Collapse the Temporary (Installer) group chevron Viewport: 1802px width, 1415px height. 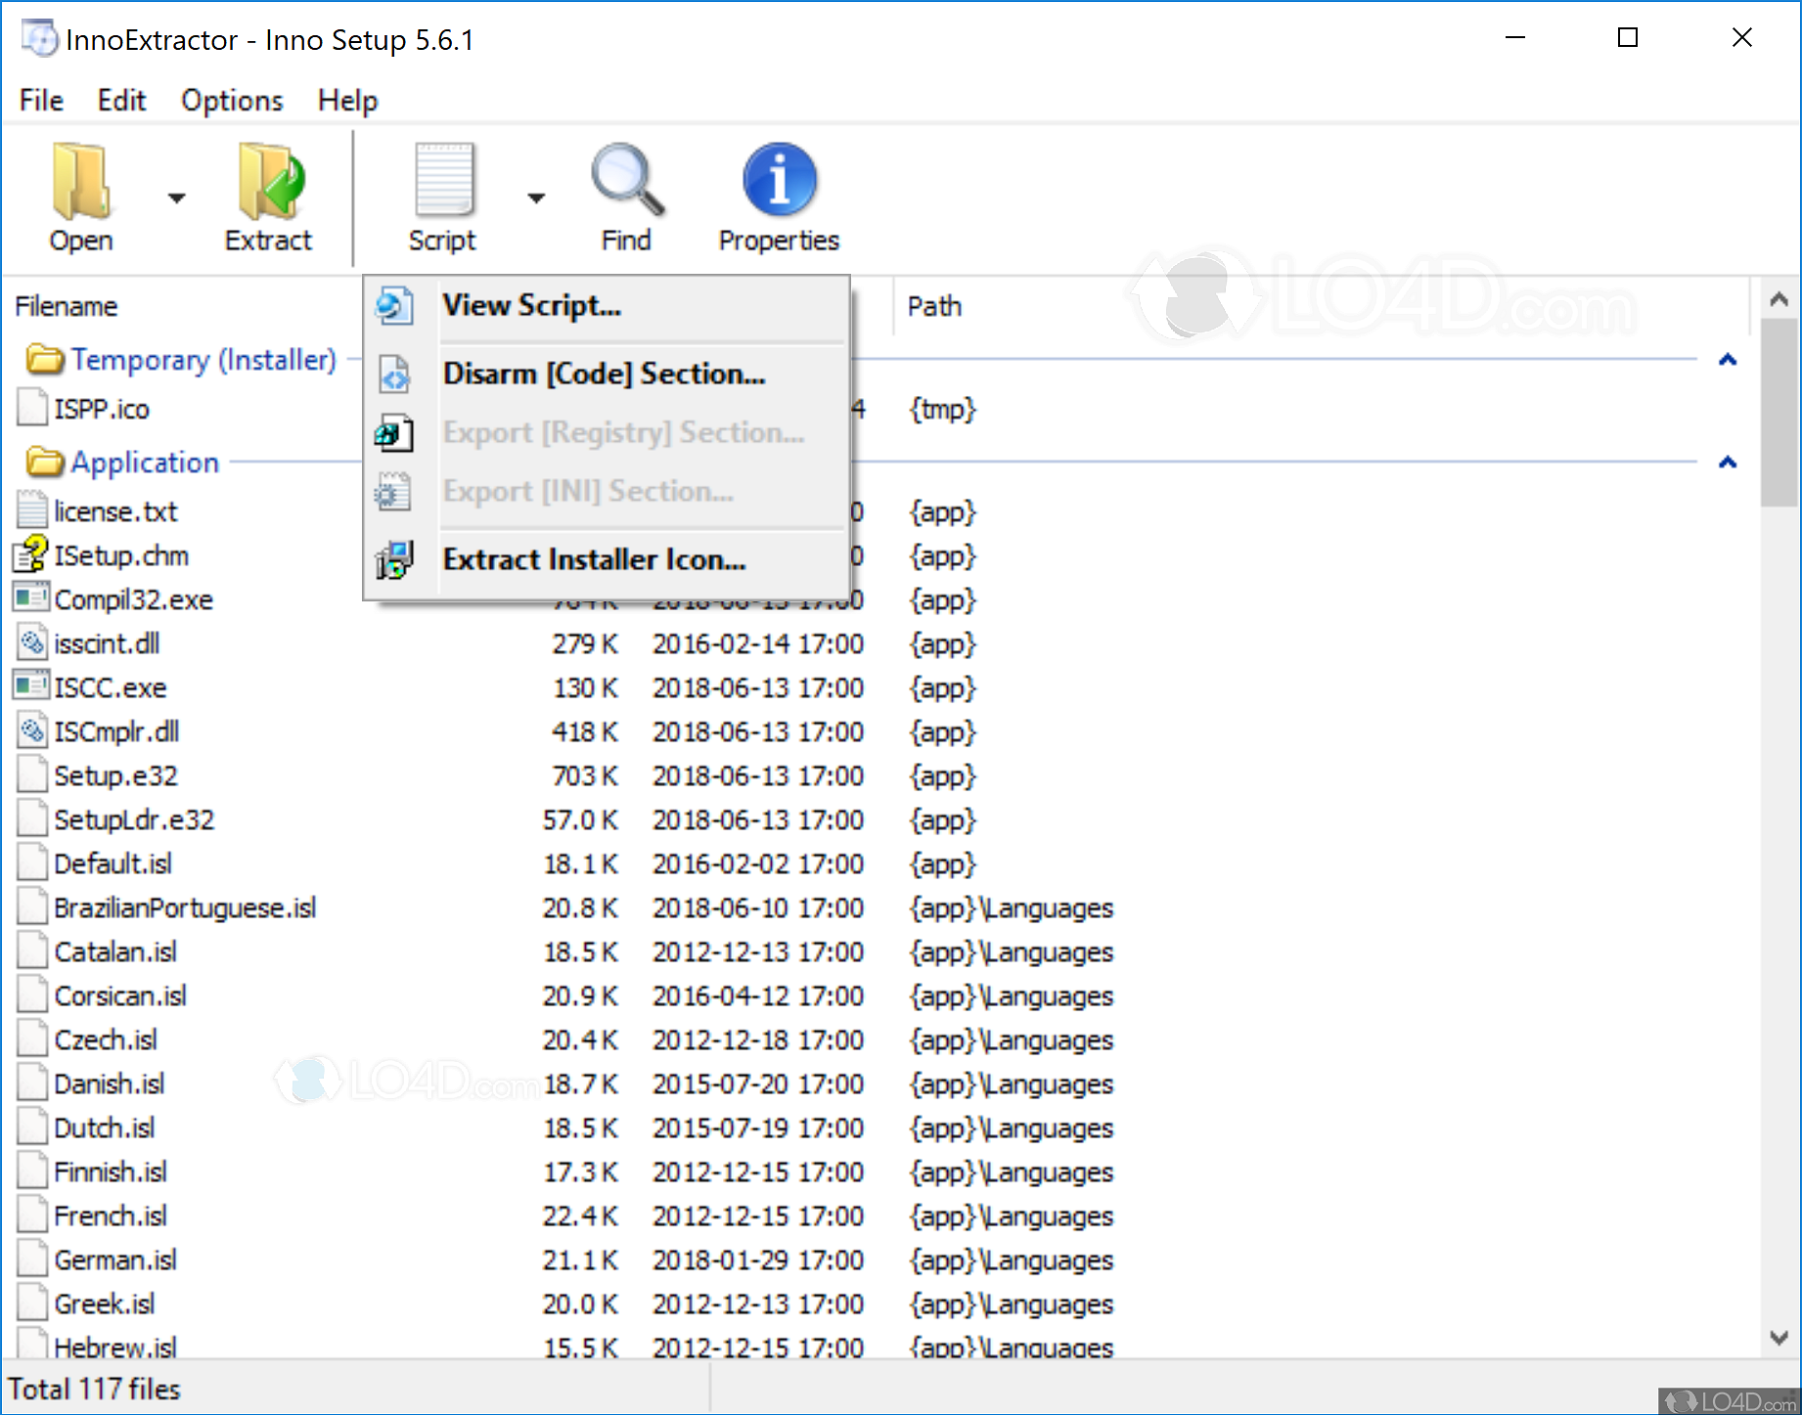coord(1728,360)
